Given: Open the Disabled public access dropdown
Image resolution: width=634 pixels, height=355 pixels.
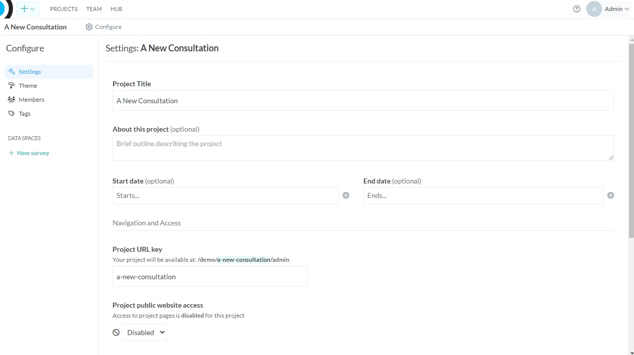Looking at the screenshot, I should click(x=144, y=333).
